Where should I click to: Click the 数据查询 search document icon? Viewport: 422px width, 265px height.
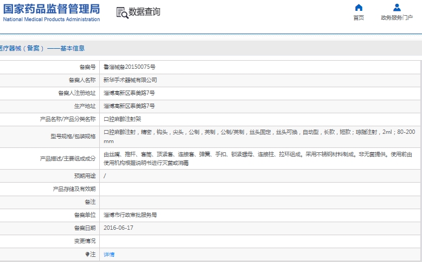(x=122, y=12)
